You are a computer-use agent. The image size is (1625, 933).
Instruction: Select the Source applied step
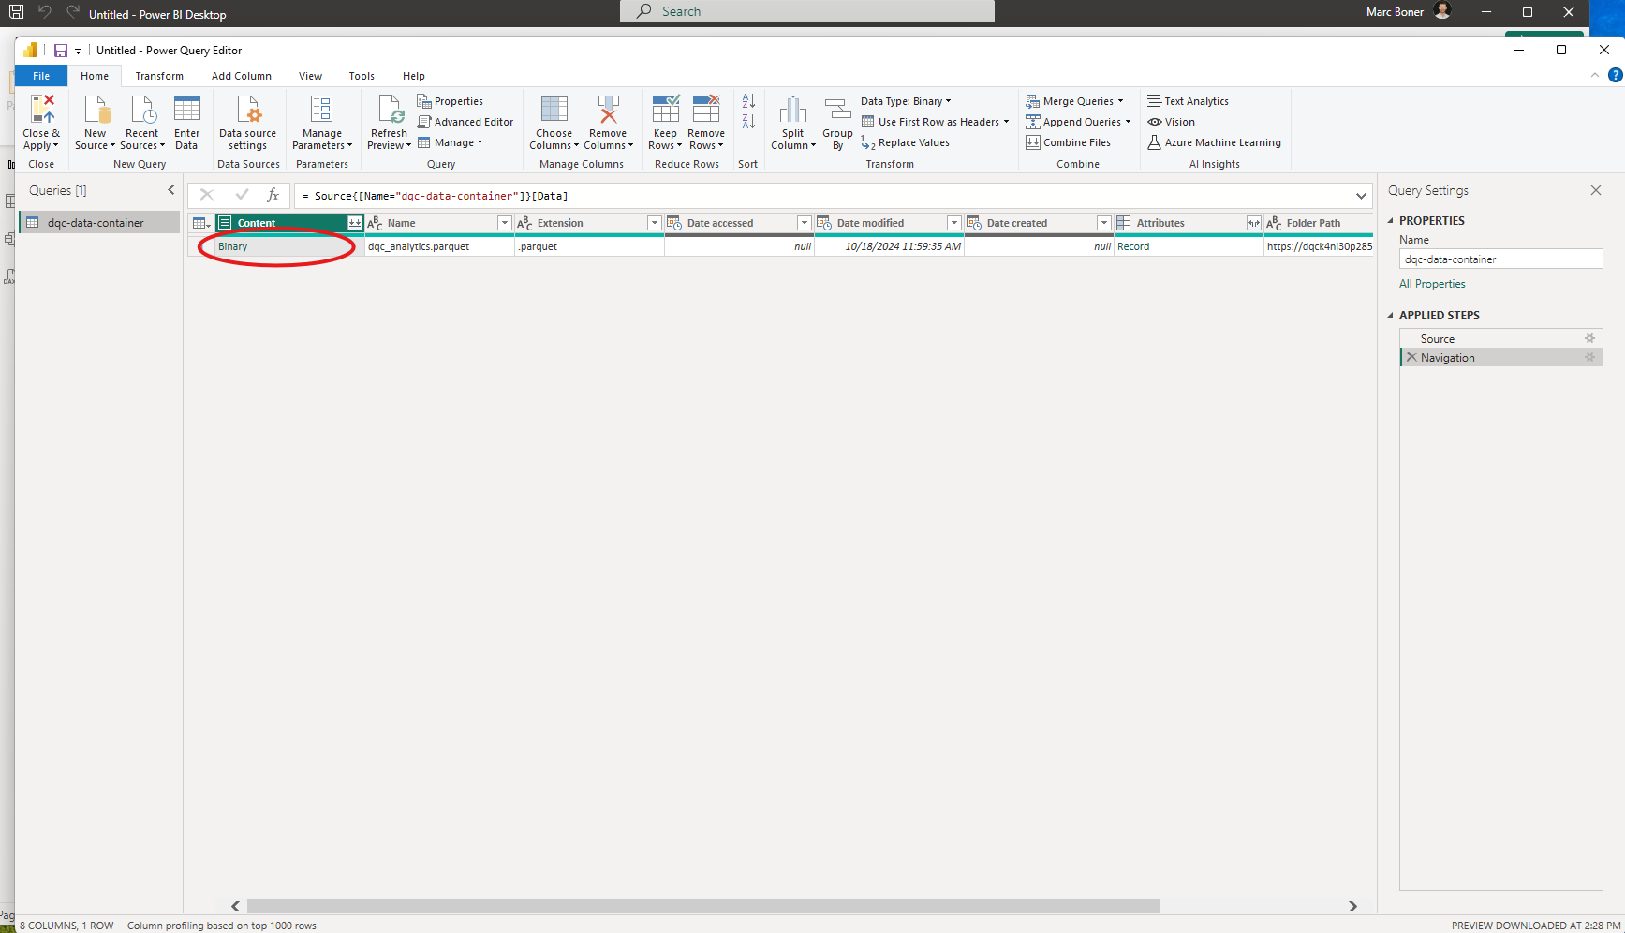pos(1500,339)
